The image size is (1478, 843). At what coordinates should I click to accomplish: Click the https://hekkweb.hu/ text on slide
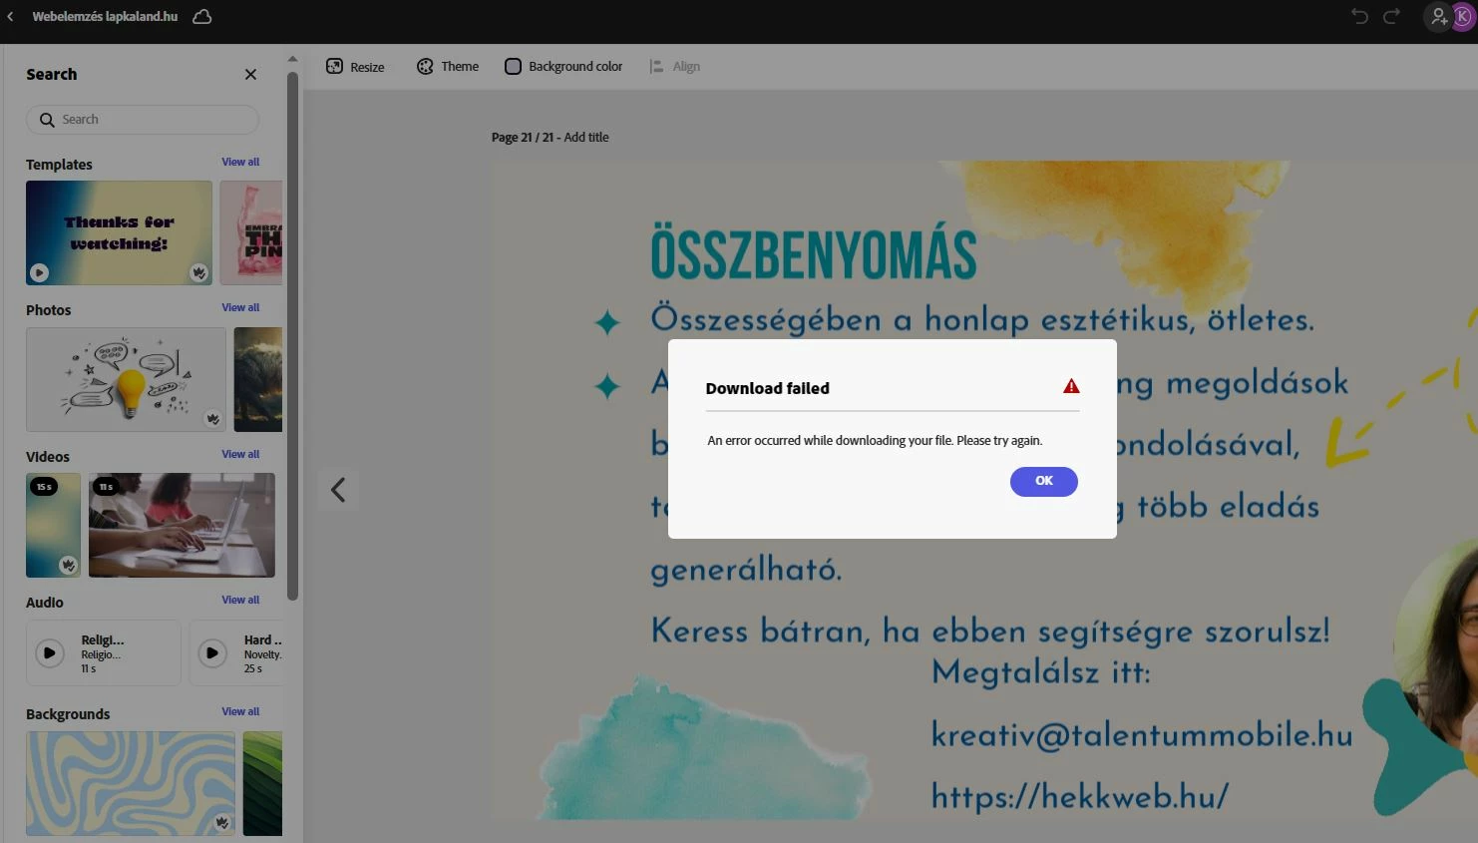point(1079,796)
